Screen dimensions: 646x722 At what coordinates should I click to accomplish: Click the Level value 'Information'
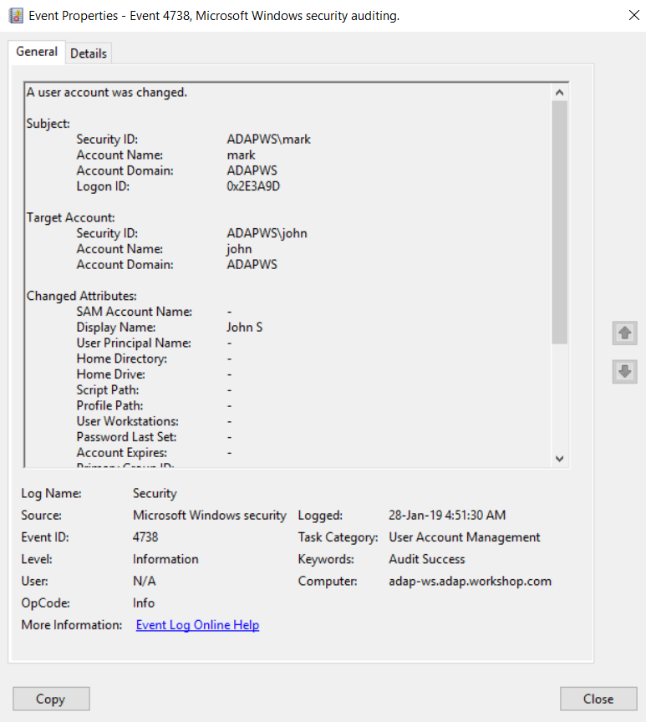(x=165, y=559)
